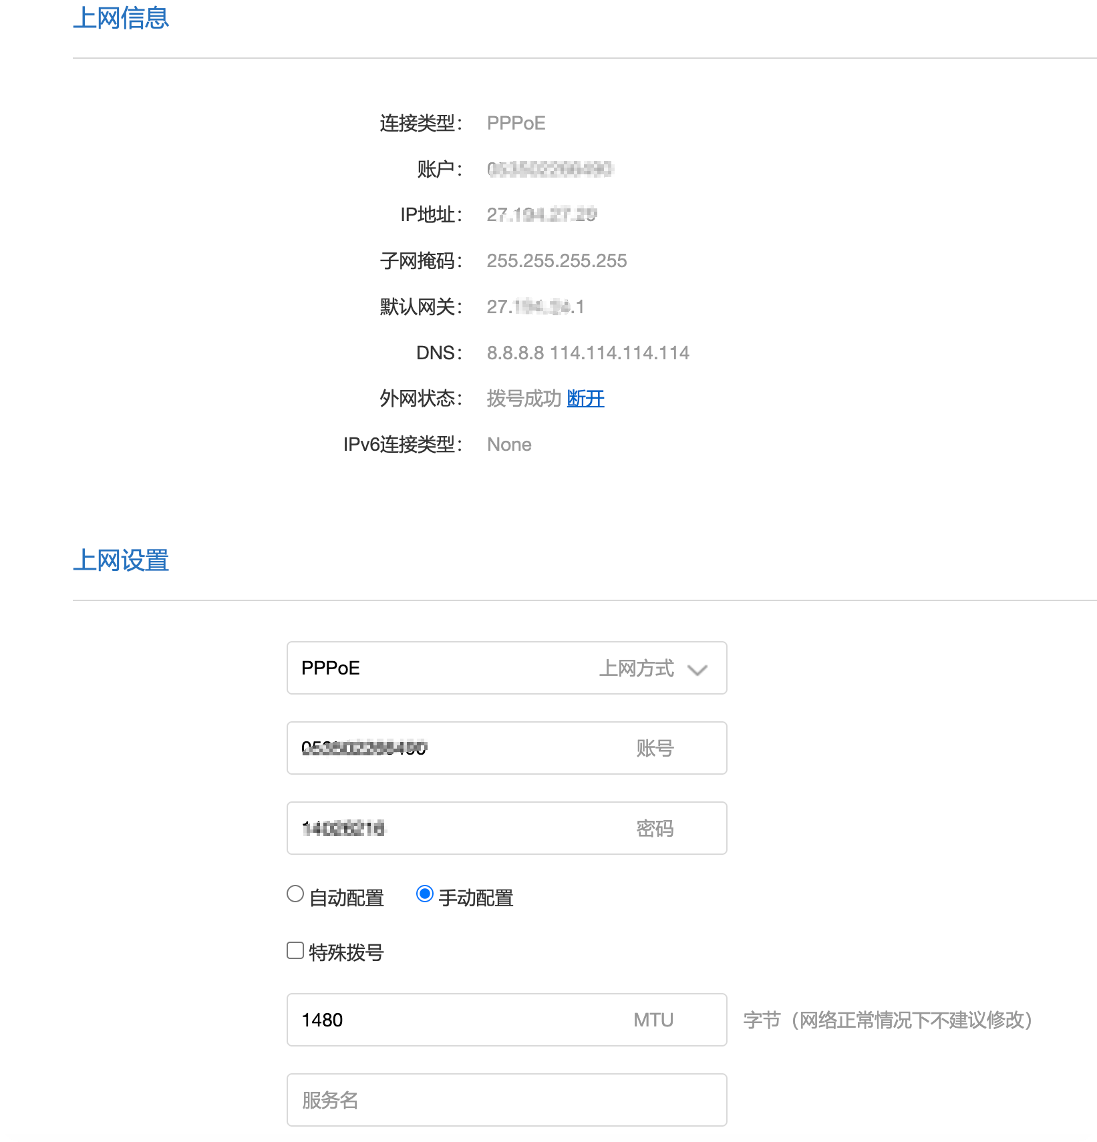The image size is (1097, 1142).
Task: Click the 账号 account input field
Action: pos(506,748)
